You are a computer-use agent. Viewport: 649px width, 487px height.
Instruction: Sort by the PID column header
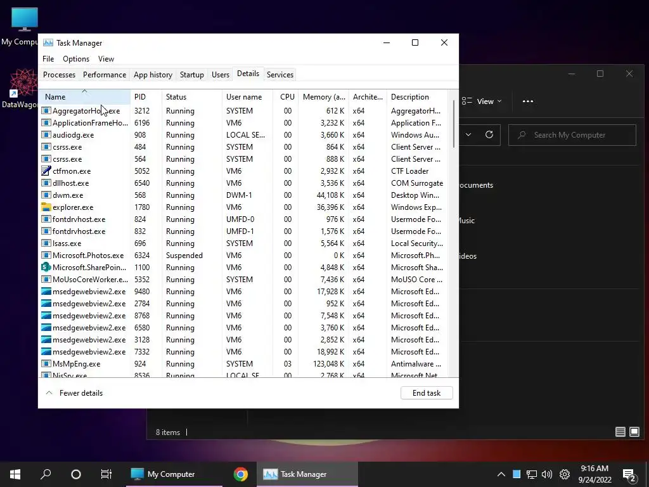coord(146,97)
